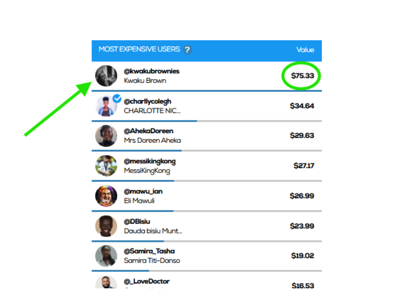Click DBisiu's profile photo
Image resolution: width=418 pixels, height=304 pixels.
106,226
